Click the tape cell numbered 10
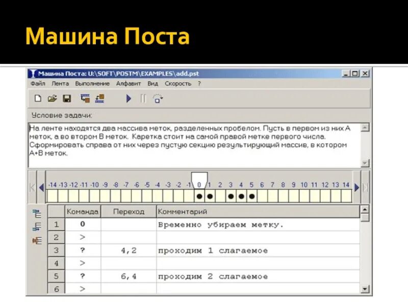 (x=304, y=196)
